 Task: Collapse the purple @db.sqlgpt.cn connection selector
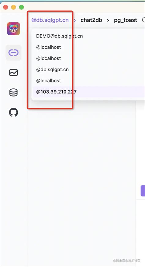pyautogui.click(x=50, y=20)
